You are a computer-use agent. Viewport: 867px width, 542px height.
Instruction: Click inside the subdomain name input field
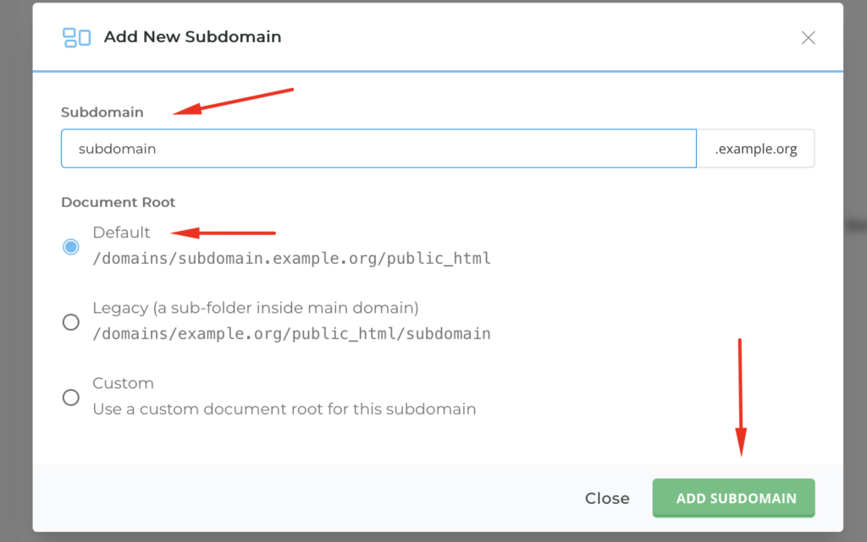pyautogui.click(x=339, y=148)
